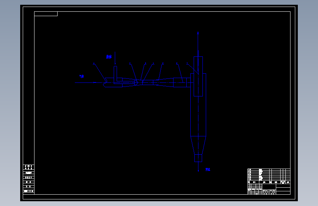318x206 pixels.
Task: Click the blue text label below the cyclone outlet
Action: pos(208,169)
